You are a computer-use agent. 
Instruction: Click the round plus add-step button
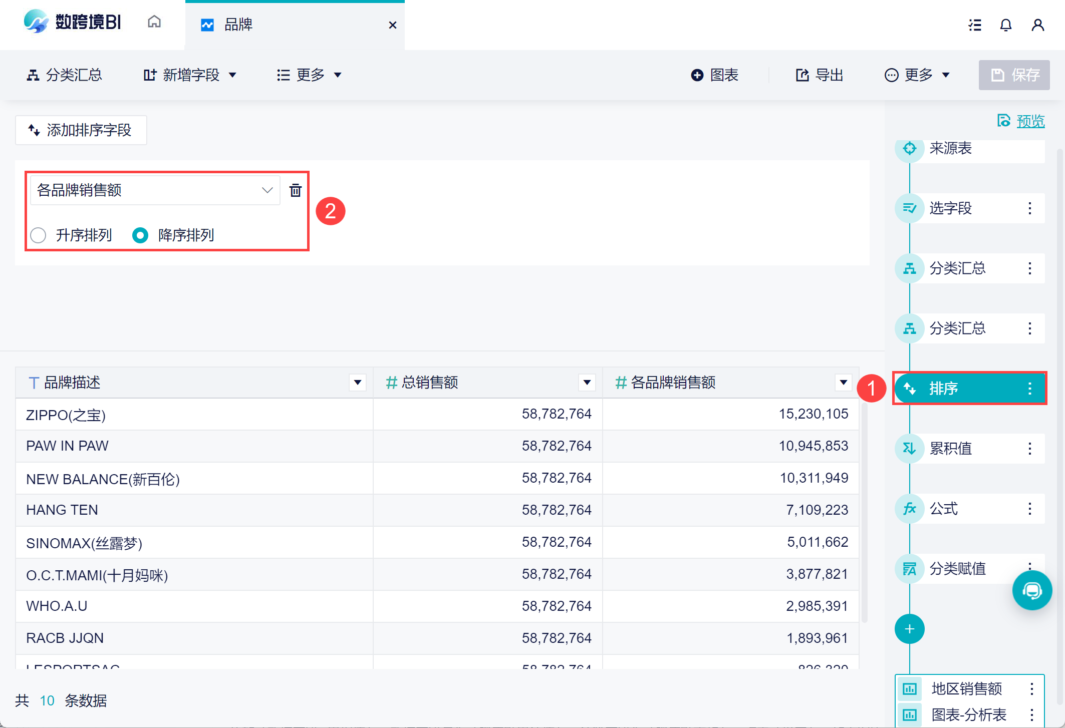[909, 629]
